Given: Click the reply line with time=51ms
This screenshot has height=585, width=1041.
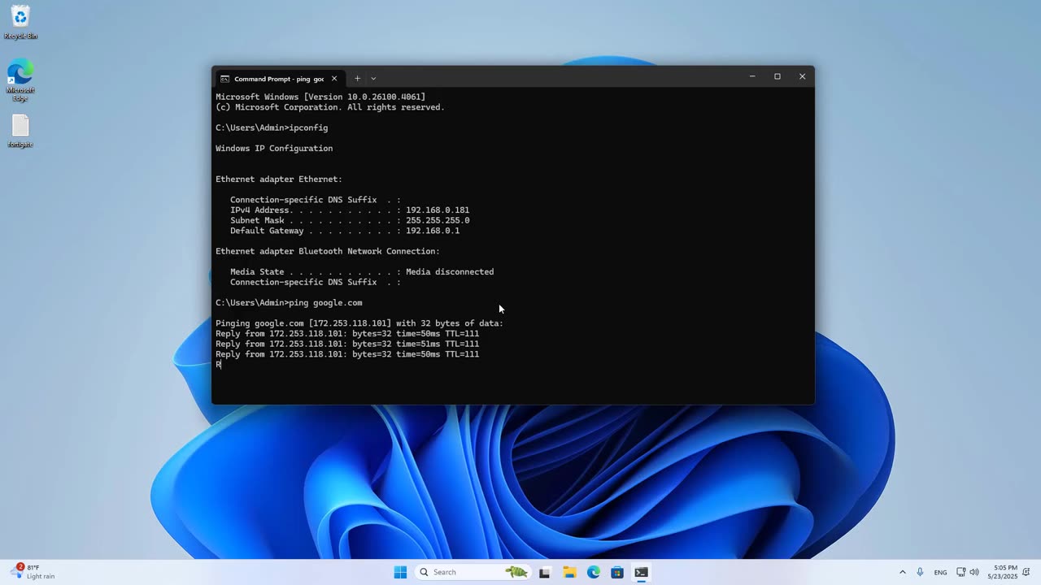Looking at the screenshot, I should click(x=347, y=344).
